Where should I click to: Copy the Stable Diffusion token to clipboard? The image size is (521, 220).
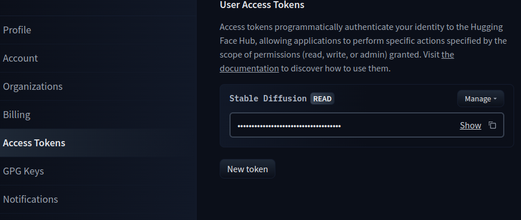click(492, 125)
